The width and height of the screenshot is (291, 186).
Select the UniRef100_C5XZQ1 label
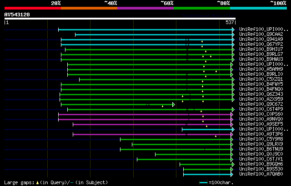click(x=261, y=79)
